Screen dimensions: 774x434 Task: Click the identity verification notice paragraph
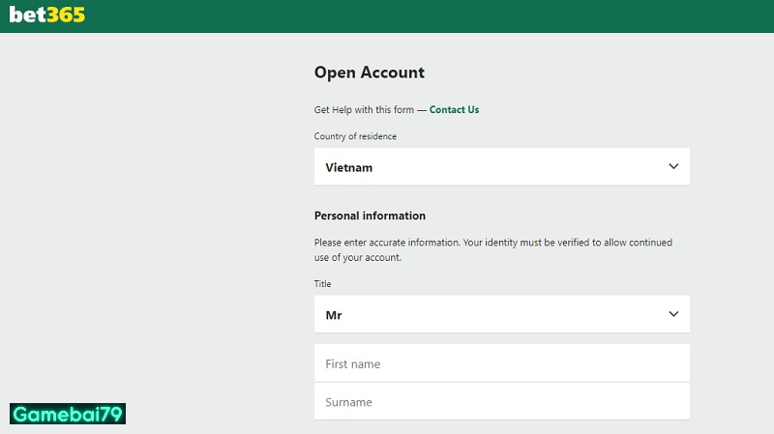point(492,250)
